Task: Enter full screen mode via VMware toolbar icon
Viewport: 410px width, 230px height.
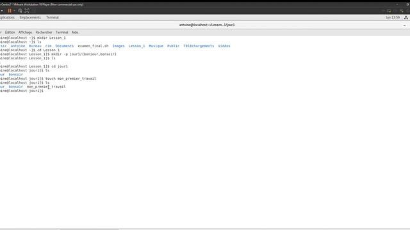Action: pos(27,11)
